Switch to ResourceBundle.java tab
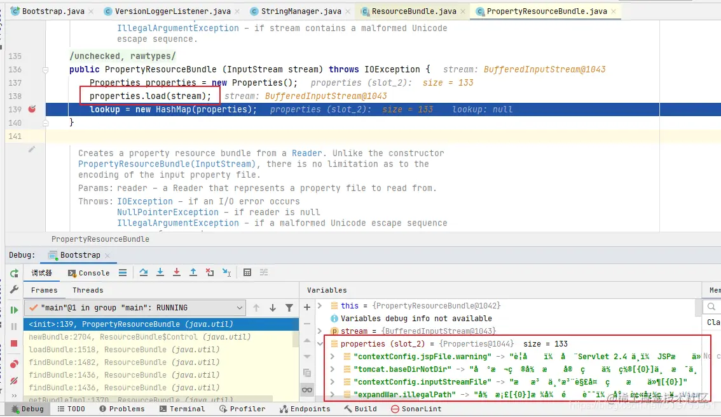Viewport: 721px width, 417px height. 413,11
